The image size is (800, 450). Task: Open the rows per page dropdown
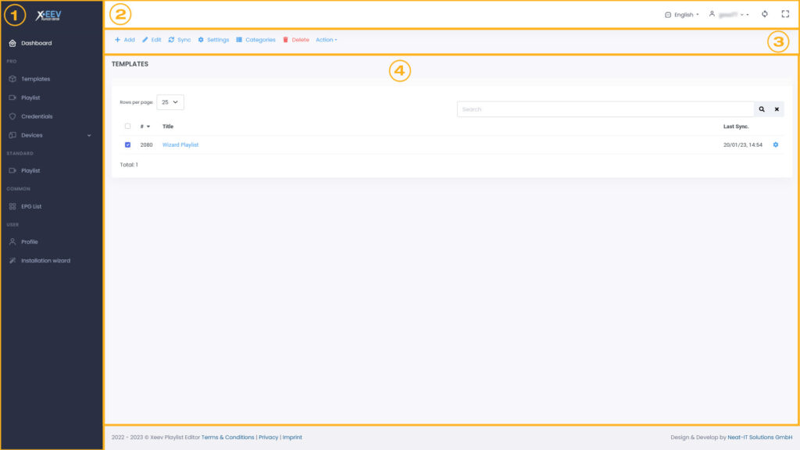pyautogui.click(x=170, y=102)
